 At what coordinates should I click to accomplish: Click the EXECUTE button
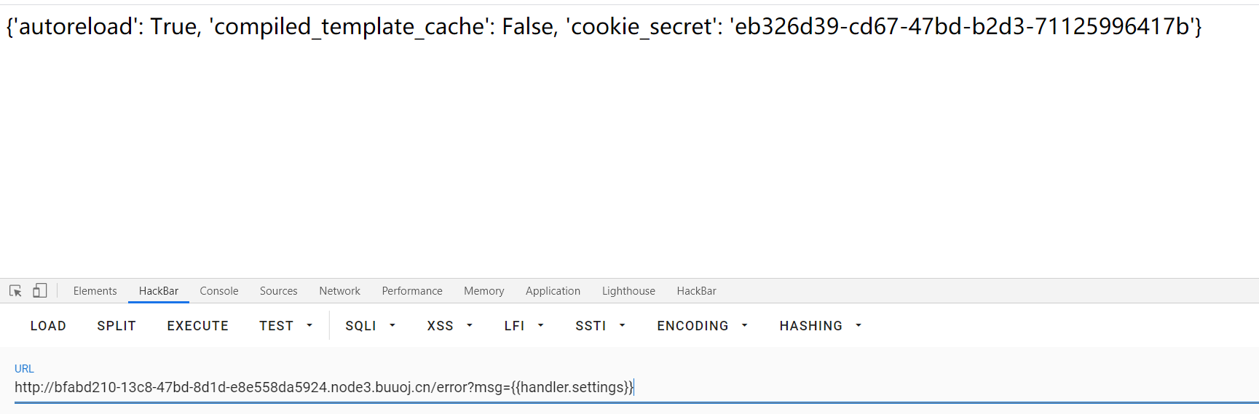(198, 326)
